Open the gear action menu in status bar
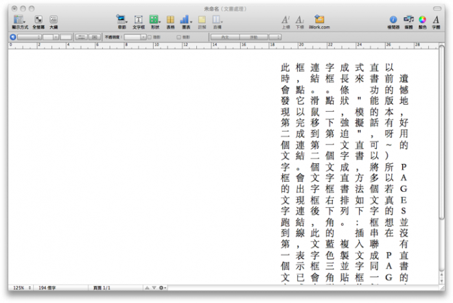The height and width of the screenshot is (303, 453). (162, 287)
